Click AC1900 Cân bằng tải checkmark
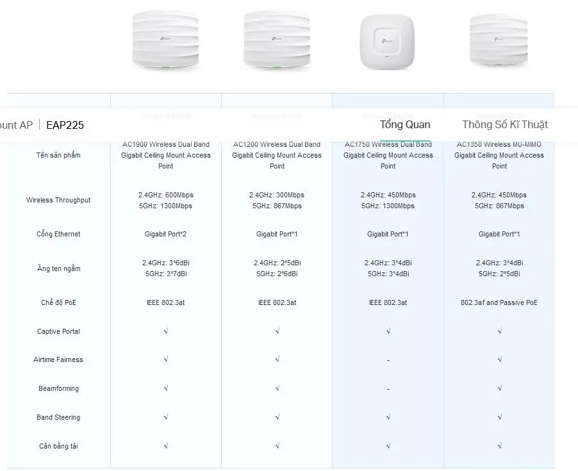 point(166,445)
